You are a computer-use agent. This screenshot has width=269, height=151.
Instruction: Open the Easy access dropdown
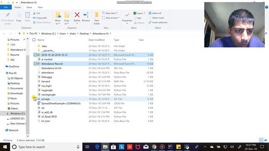coord(111,18)
